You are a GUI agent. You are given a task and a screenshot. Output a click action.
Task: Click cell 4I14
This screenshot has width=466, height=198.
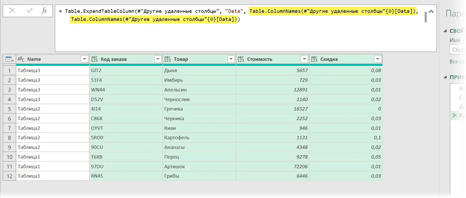tap(126, 109)
